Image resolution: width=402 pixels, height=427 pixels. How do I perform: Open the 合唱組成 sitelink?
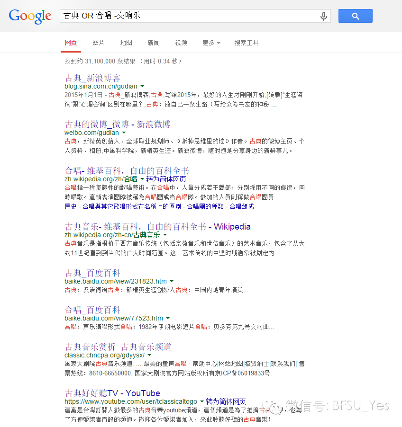(x=242, y=206)
